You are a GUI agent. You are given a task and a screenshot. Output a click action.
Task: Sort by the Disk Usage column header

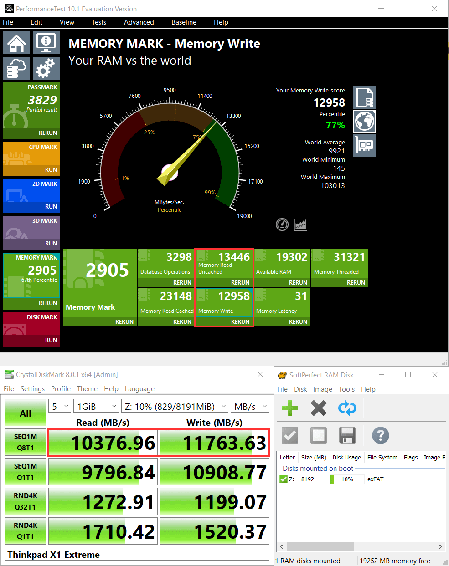(x=346, y=458)
